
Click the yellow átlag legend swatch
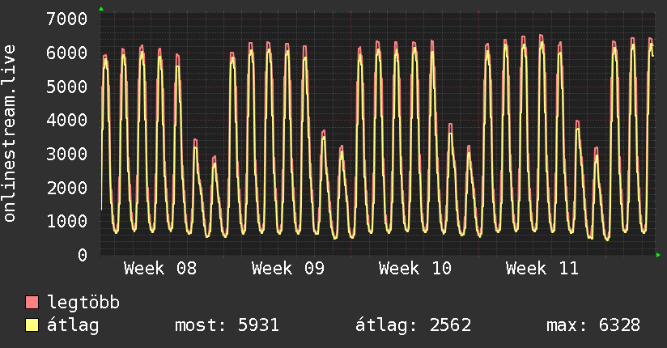click(x=32, y=325)
